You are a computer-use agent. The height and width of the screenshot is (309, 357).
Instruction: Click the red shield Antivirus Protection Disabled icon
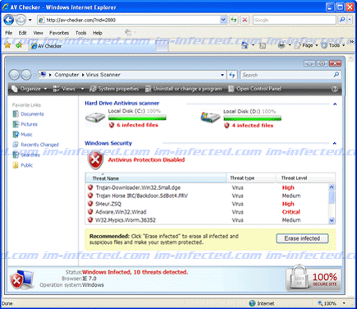(x=95, y=160)
